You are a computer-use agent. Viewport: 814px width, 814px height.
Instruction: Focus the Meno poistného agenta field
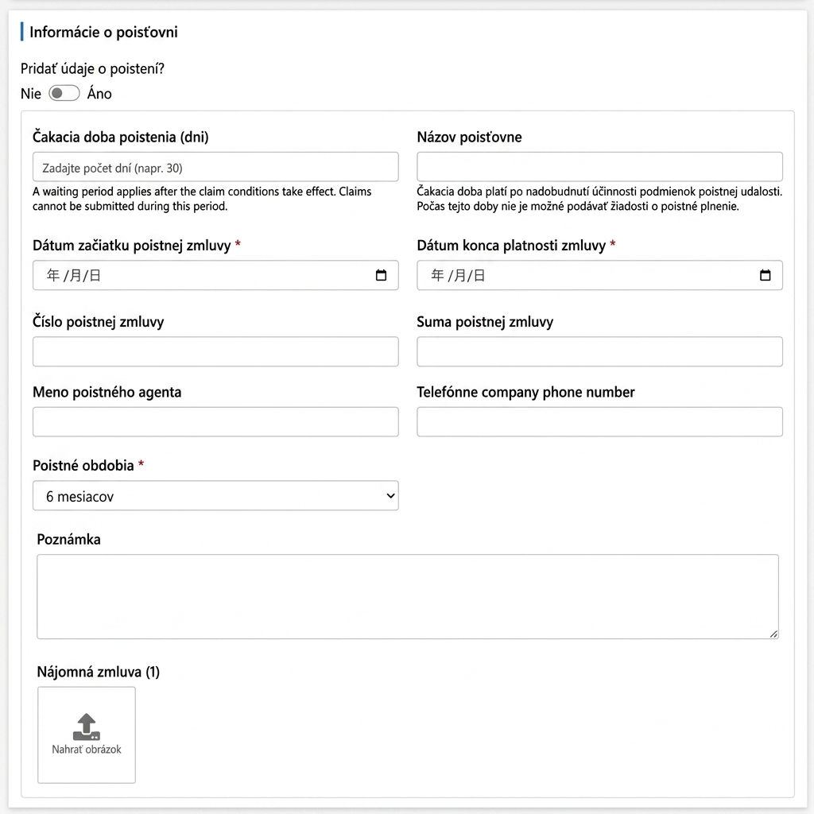pyautogui.click(x=215, y=421)
